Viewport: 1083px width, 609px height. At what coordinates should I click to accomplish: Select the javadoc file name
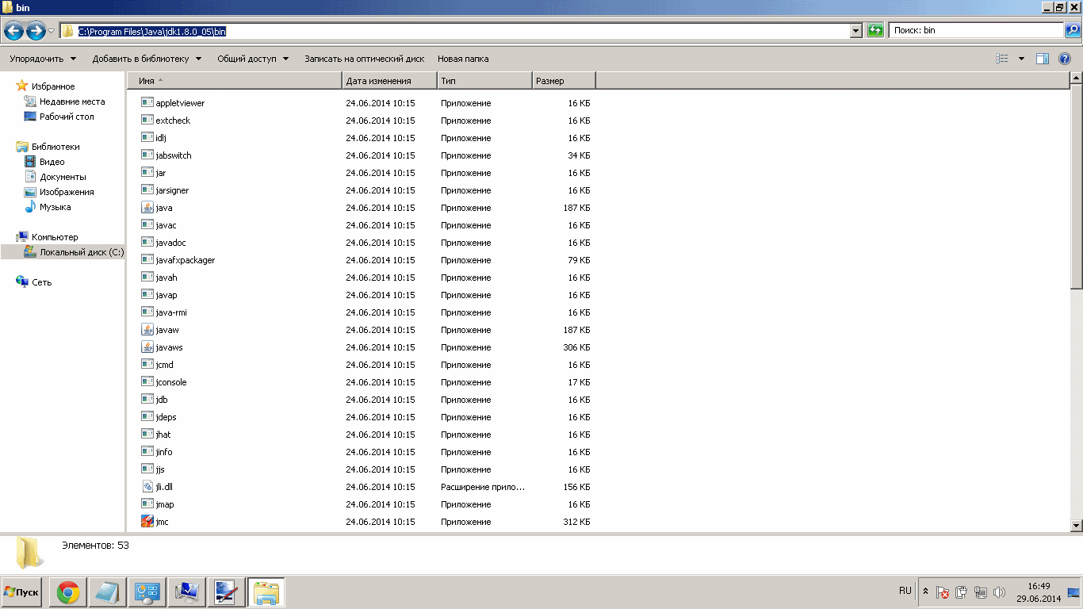click(x=171, y=243)
